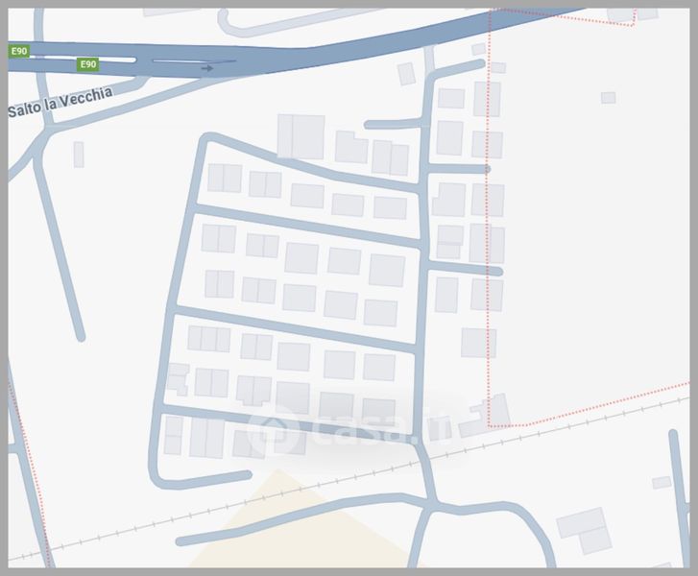Click the dead-end dot on the eastern street
This screenshot has width=698, height=576.
click(x=487, y=169)
